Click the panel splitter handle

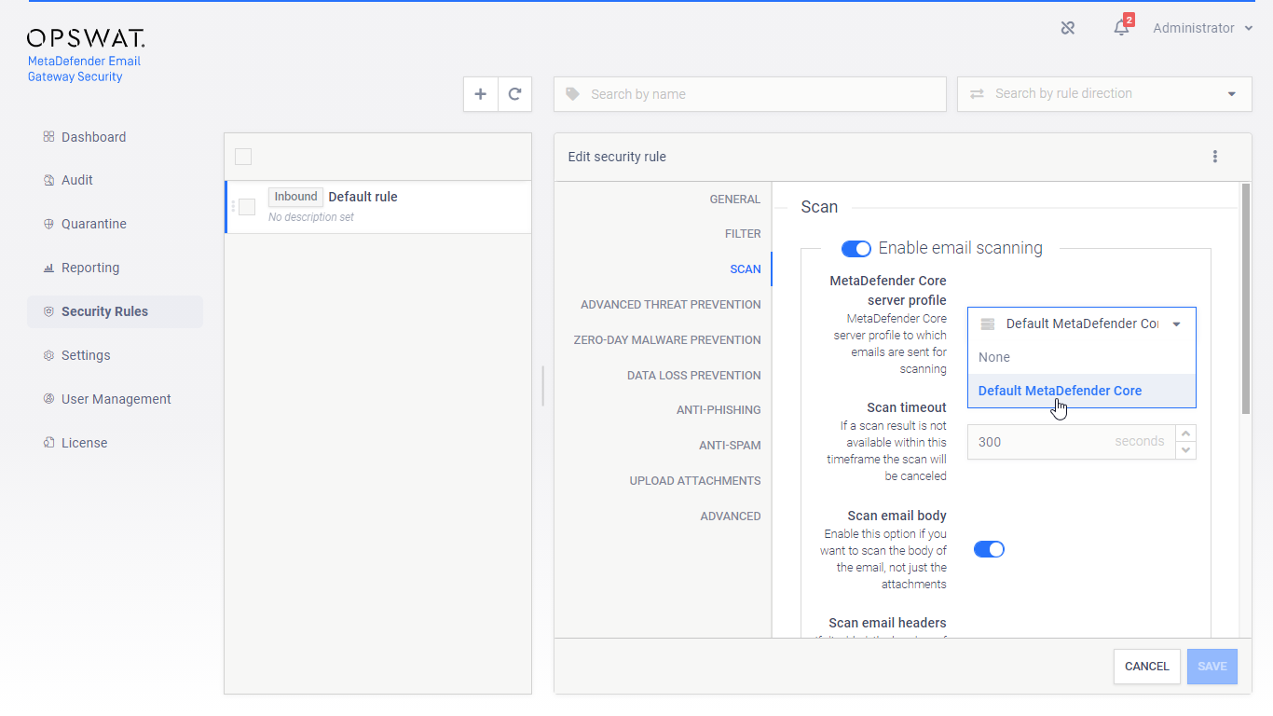pyautogui.click(x=542, y=386)
